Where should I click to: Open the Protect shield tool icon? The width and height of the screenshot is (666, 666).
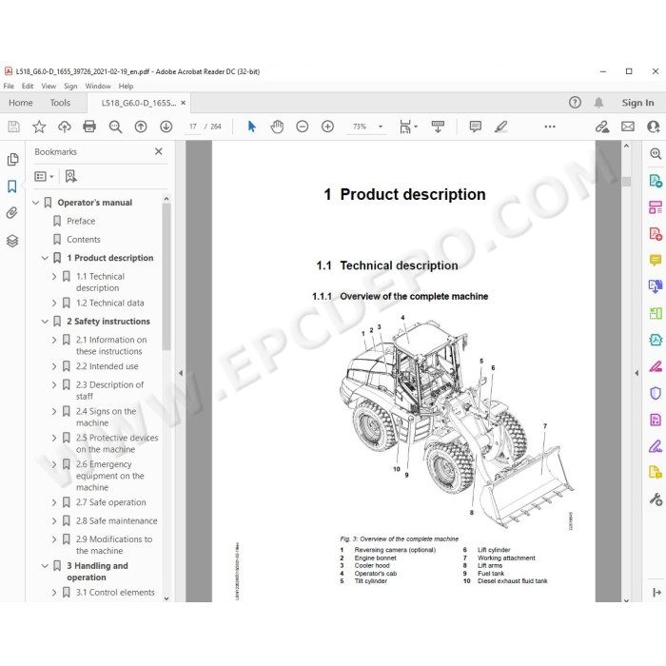[x=656, y=393]
